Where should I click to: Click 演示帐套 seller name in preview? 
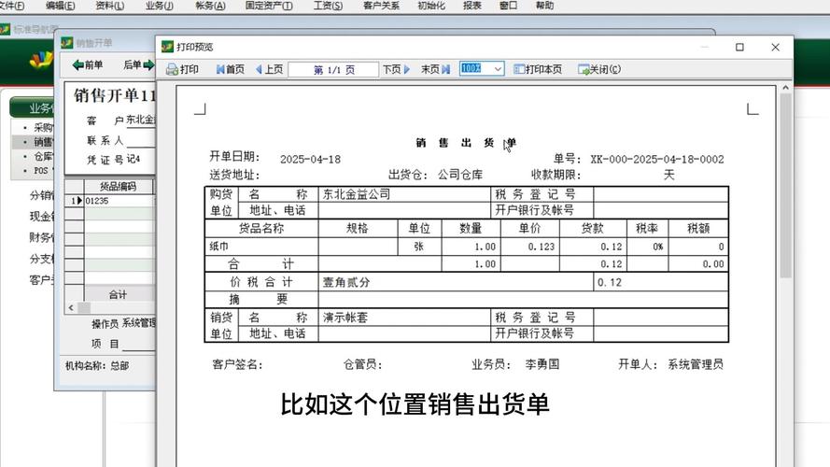click(x=345, y=318)
